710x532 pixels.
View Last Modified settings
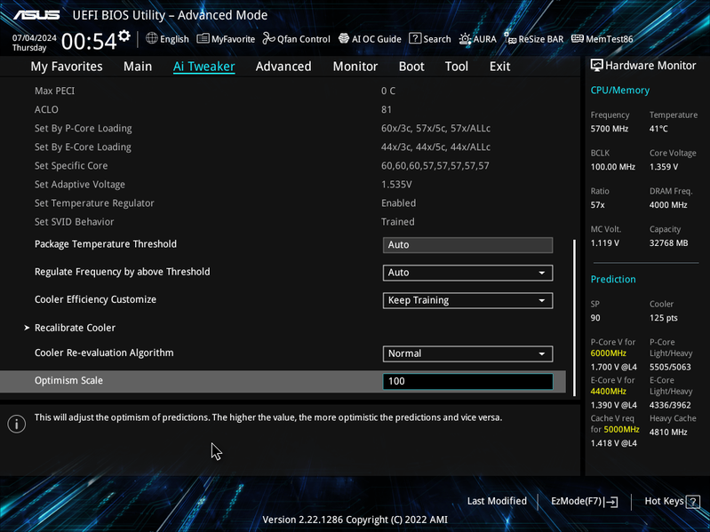tap(497, 501)
